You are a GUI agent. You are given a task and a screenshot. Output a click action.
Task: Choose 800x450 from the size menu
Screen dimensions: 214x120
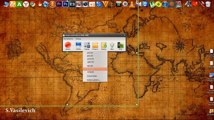click(95, 56)
